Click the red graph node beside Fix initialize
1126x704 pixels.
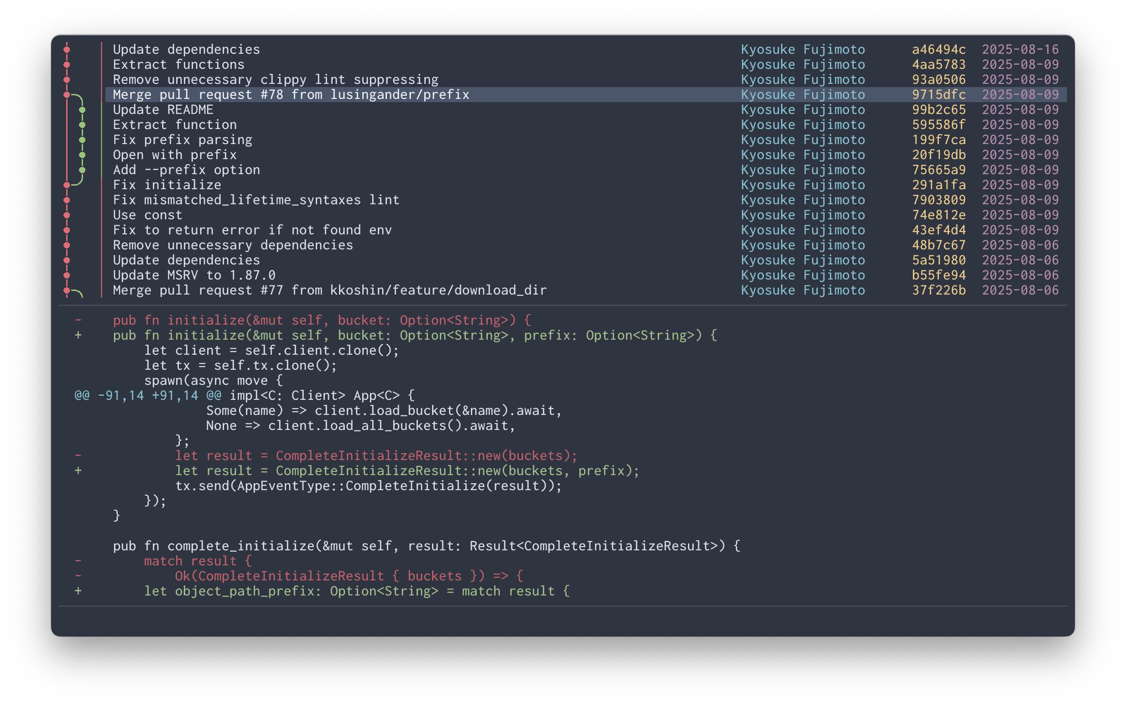point(67,185)
